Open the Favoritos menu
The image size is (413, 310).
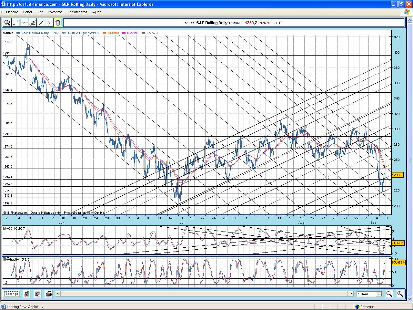55,12
